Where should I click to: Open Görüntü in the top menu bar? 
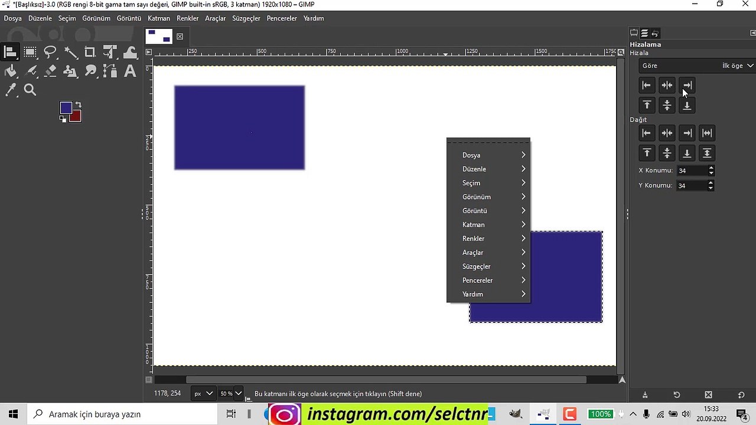[x=129, y=18]
